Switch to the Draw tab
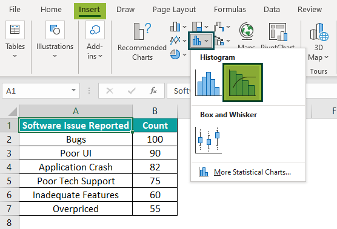 click(x=125, y=10)
